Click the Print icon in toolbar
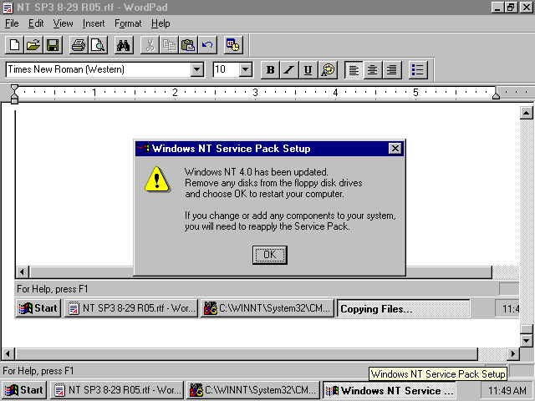This screenshot has height=401, width=535. pos(79,45)
